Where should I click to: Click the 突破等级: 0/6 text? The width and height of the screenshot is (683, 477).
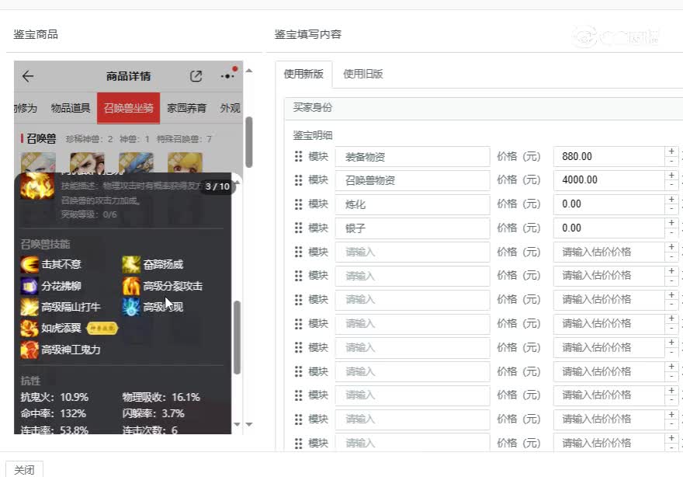[x=88, y=214]
